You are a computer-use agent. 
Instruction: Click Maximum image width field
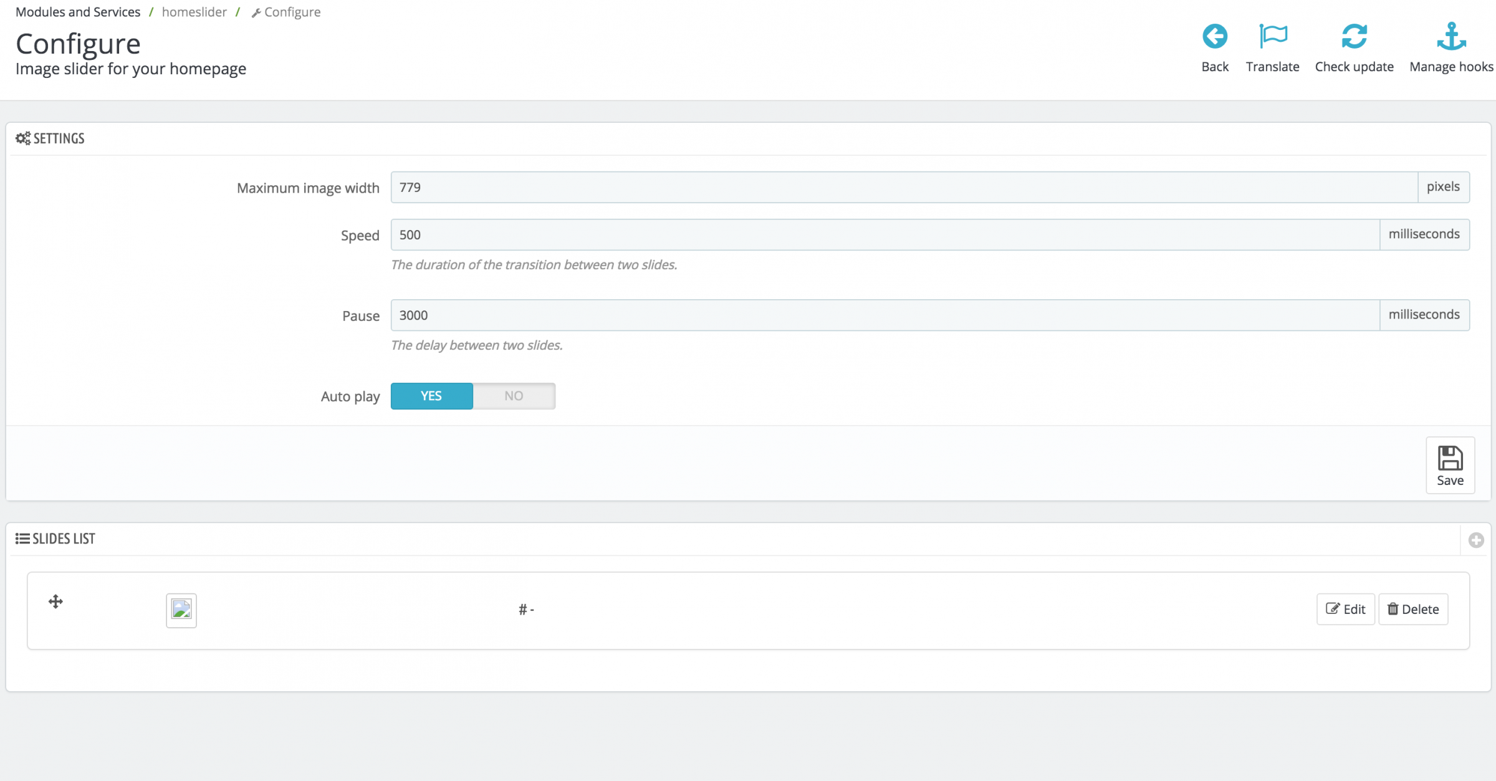pos(904,187)
